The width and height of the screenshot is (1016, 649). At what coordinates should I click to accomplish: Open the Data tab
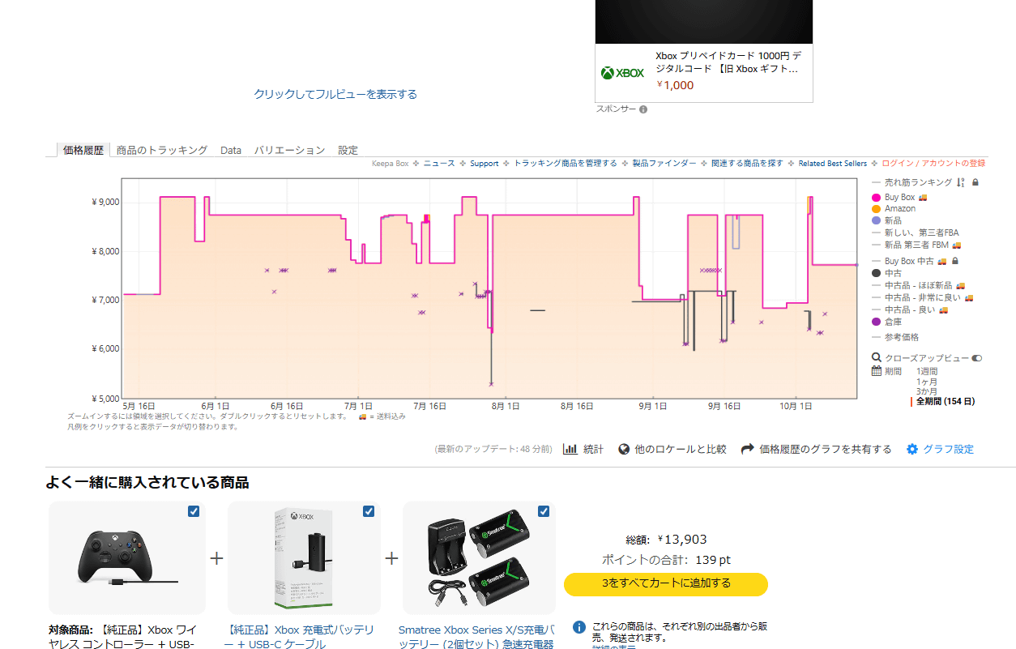click(x=231, y=150)
